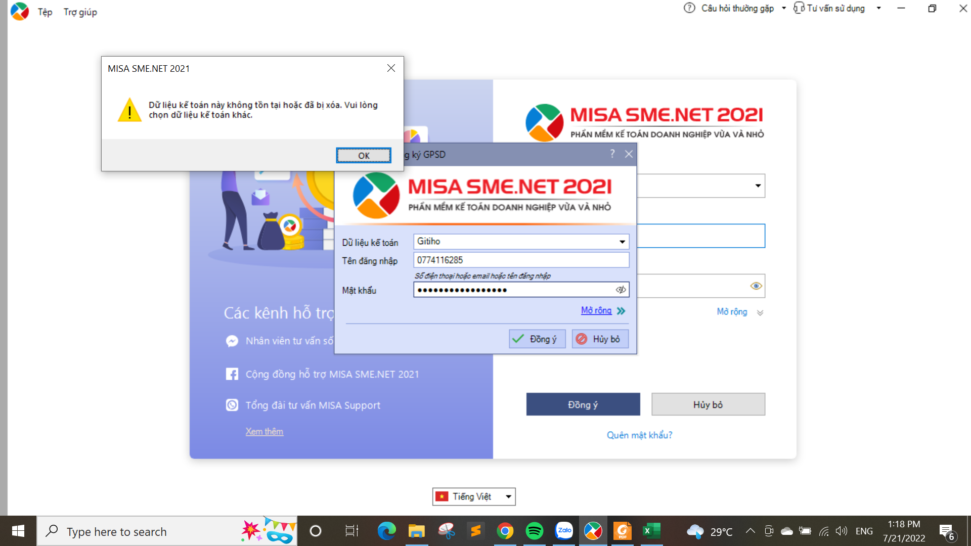This screenshot has width=971, height=546.
Task: Click the MISA logo in the GPSD dialog banner
Action: [376, 196]
